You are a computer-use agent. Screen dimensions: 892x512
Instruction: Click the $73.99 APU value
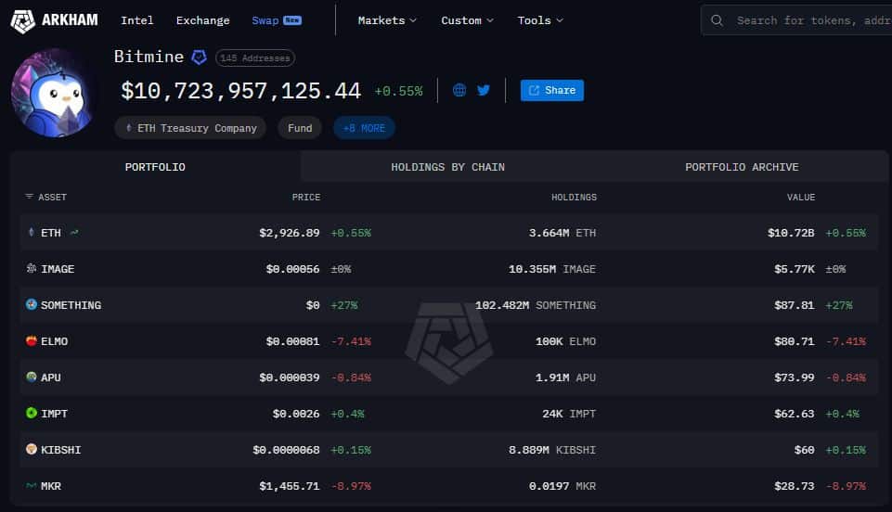[795, 378]
